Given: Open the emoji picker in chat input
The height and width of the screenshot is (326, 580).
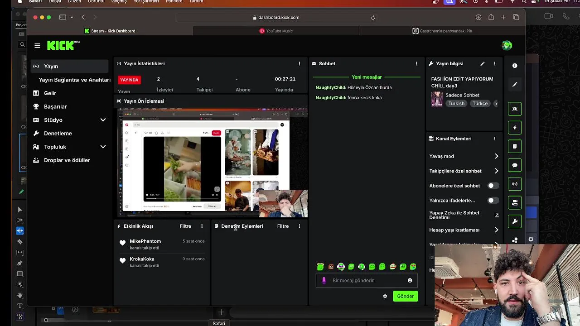Looking at the screenshot, I should click(x=410, y=280).
